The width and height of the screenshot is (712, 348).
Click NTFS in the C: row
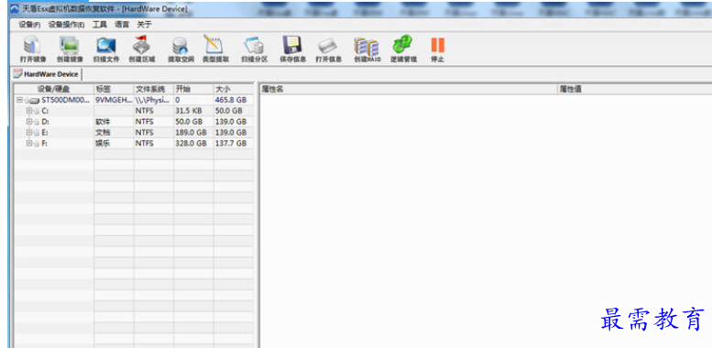(x=144, y=111)
